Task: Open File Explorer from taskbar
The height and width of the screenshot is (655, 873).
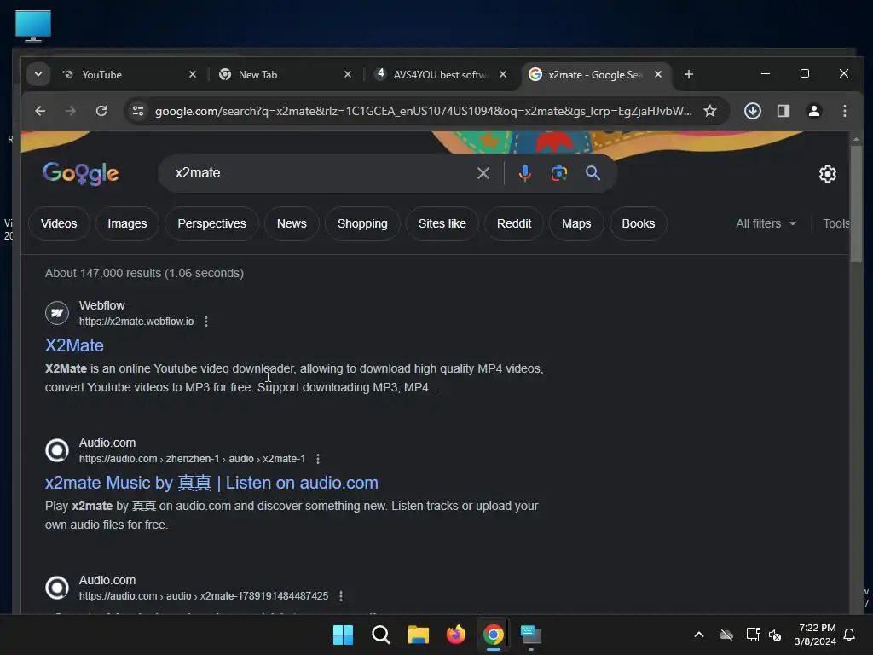Action: [418, 635]
